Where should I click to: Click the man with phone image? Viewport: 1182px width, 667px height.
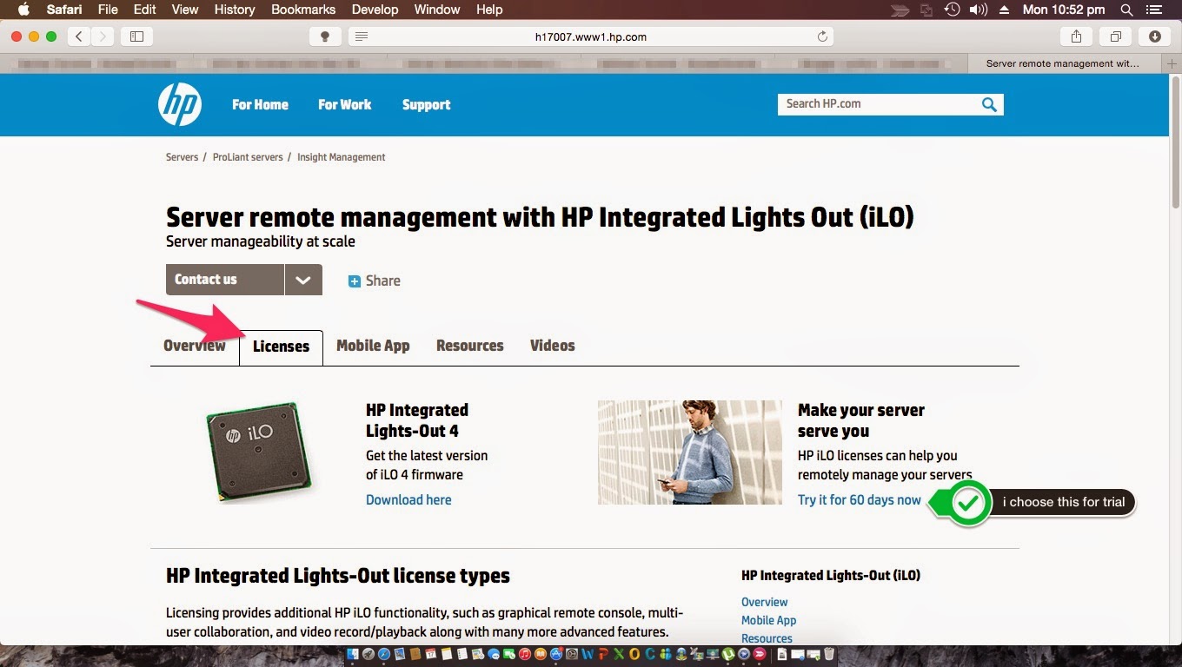(690, 452)
